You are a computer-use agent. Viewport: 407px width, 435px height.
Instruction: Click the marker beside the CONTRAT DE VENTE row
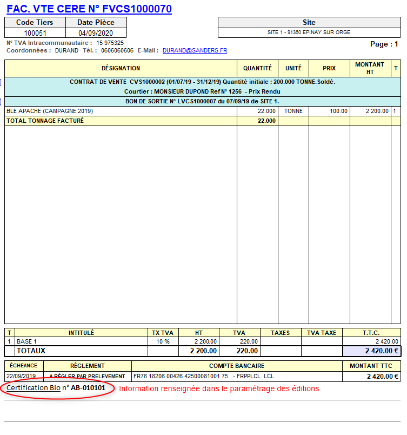point(1,82)
